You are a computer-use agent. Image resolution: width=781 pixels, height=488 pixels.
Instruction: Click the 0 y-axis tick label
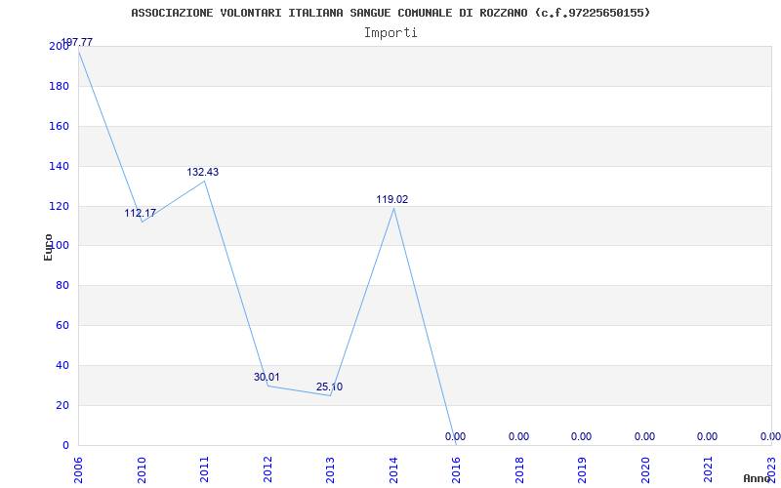[x=65, y=445]
